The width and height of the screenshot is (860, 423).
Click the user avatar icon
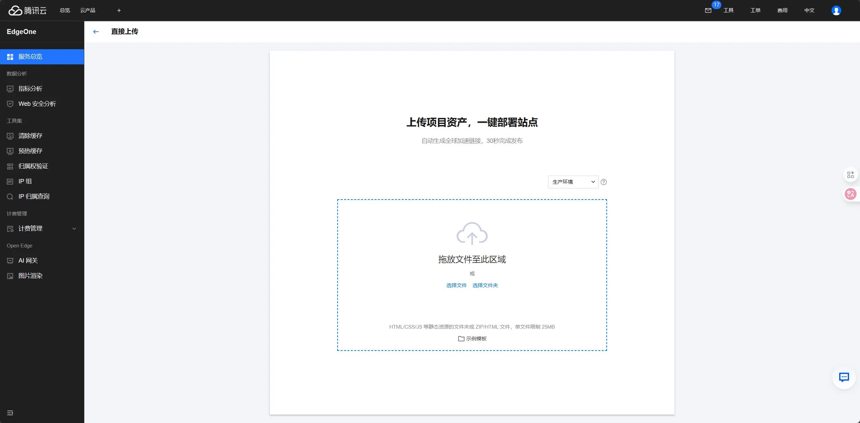click(x=836, y=10)
